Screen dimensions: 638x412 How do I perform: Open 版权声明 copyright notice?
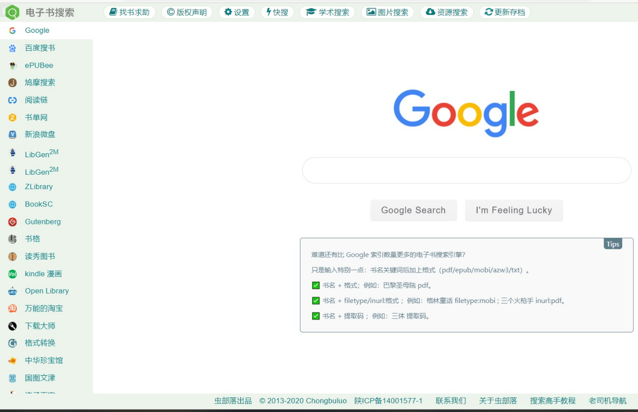187,12
